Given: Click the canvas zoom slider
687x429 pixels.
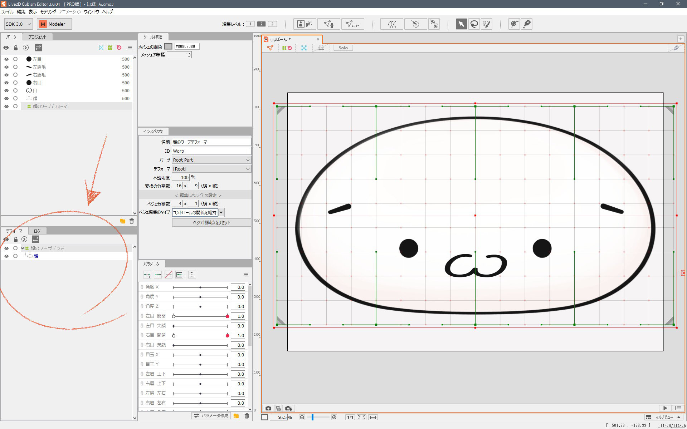Looking at the screenshot, I should click(318, 417).
